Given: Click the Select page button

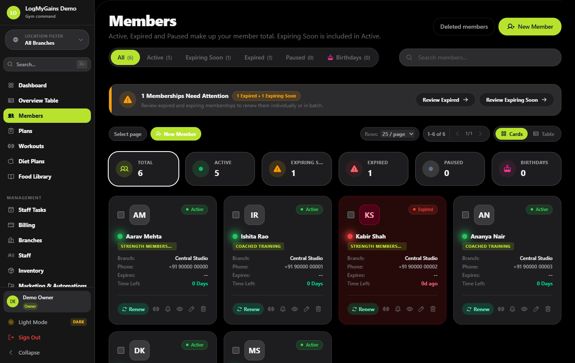Looking at the screenshot, I should click(128, 134).
